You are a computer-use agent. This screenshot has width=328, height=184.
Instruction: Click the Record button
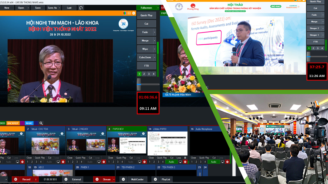[x=26, y=179]
